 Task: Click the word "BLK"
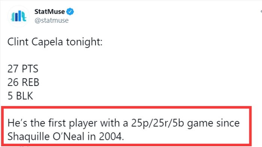[x=25, y=96]
